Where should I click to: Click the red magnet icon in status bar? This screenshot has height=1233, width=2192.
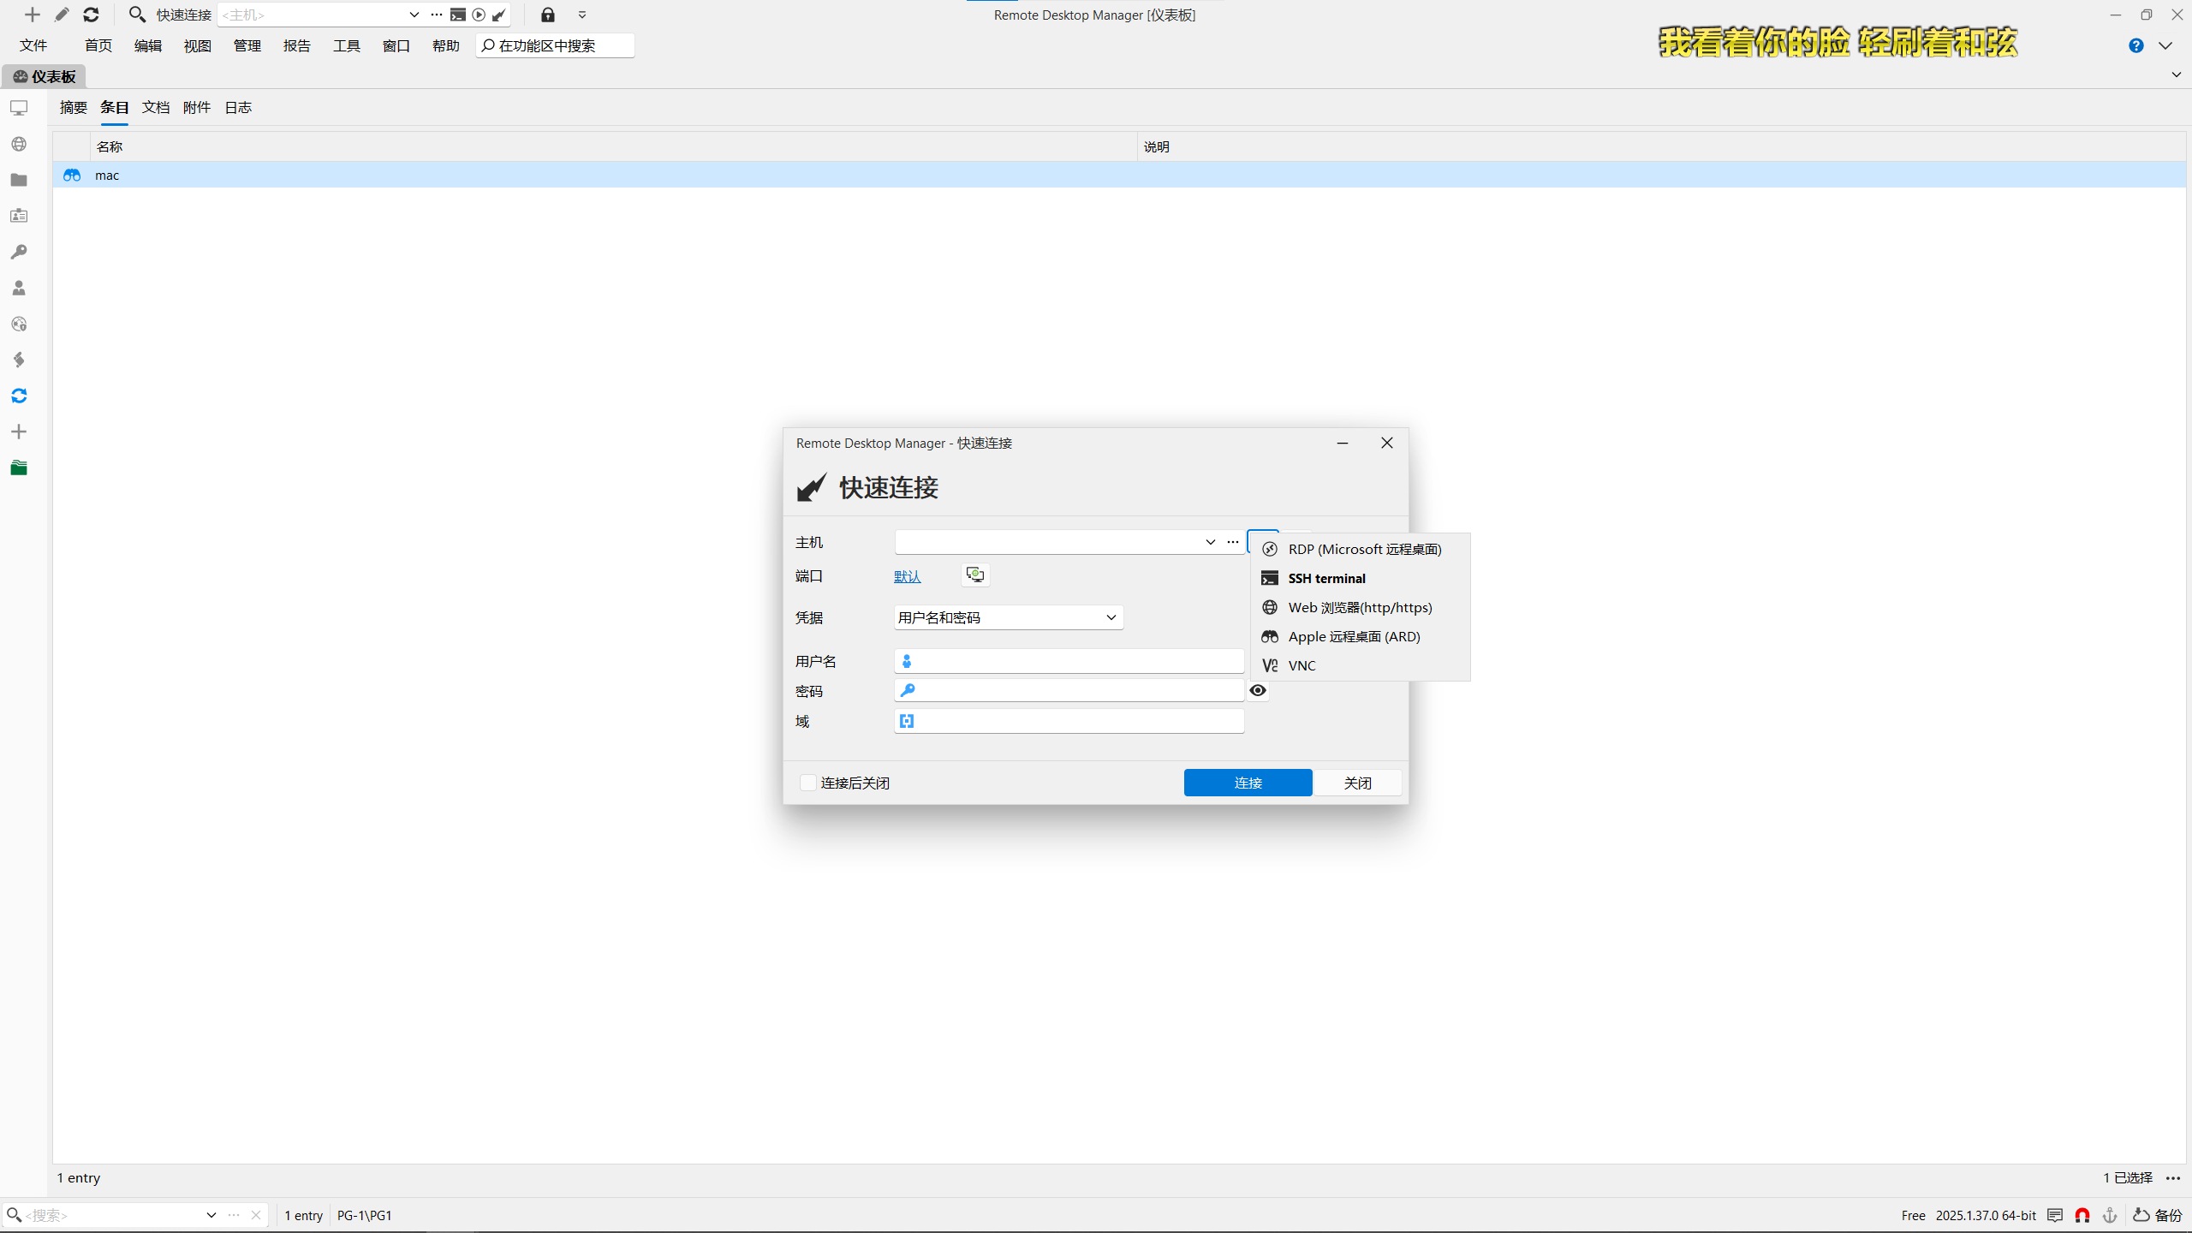2082,1215
